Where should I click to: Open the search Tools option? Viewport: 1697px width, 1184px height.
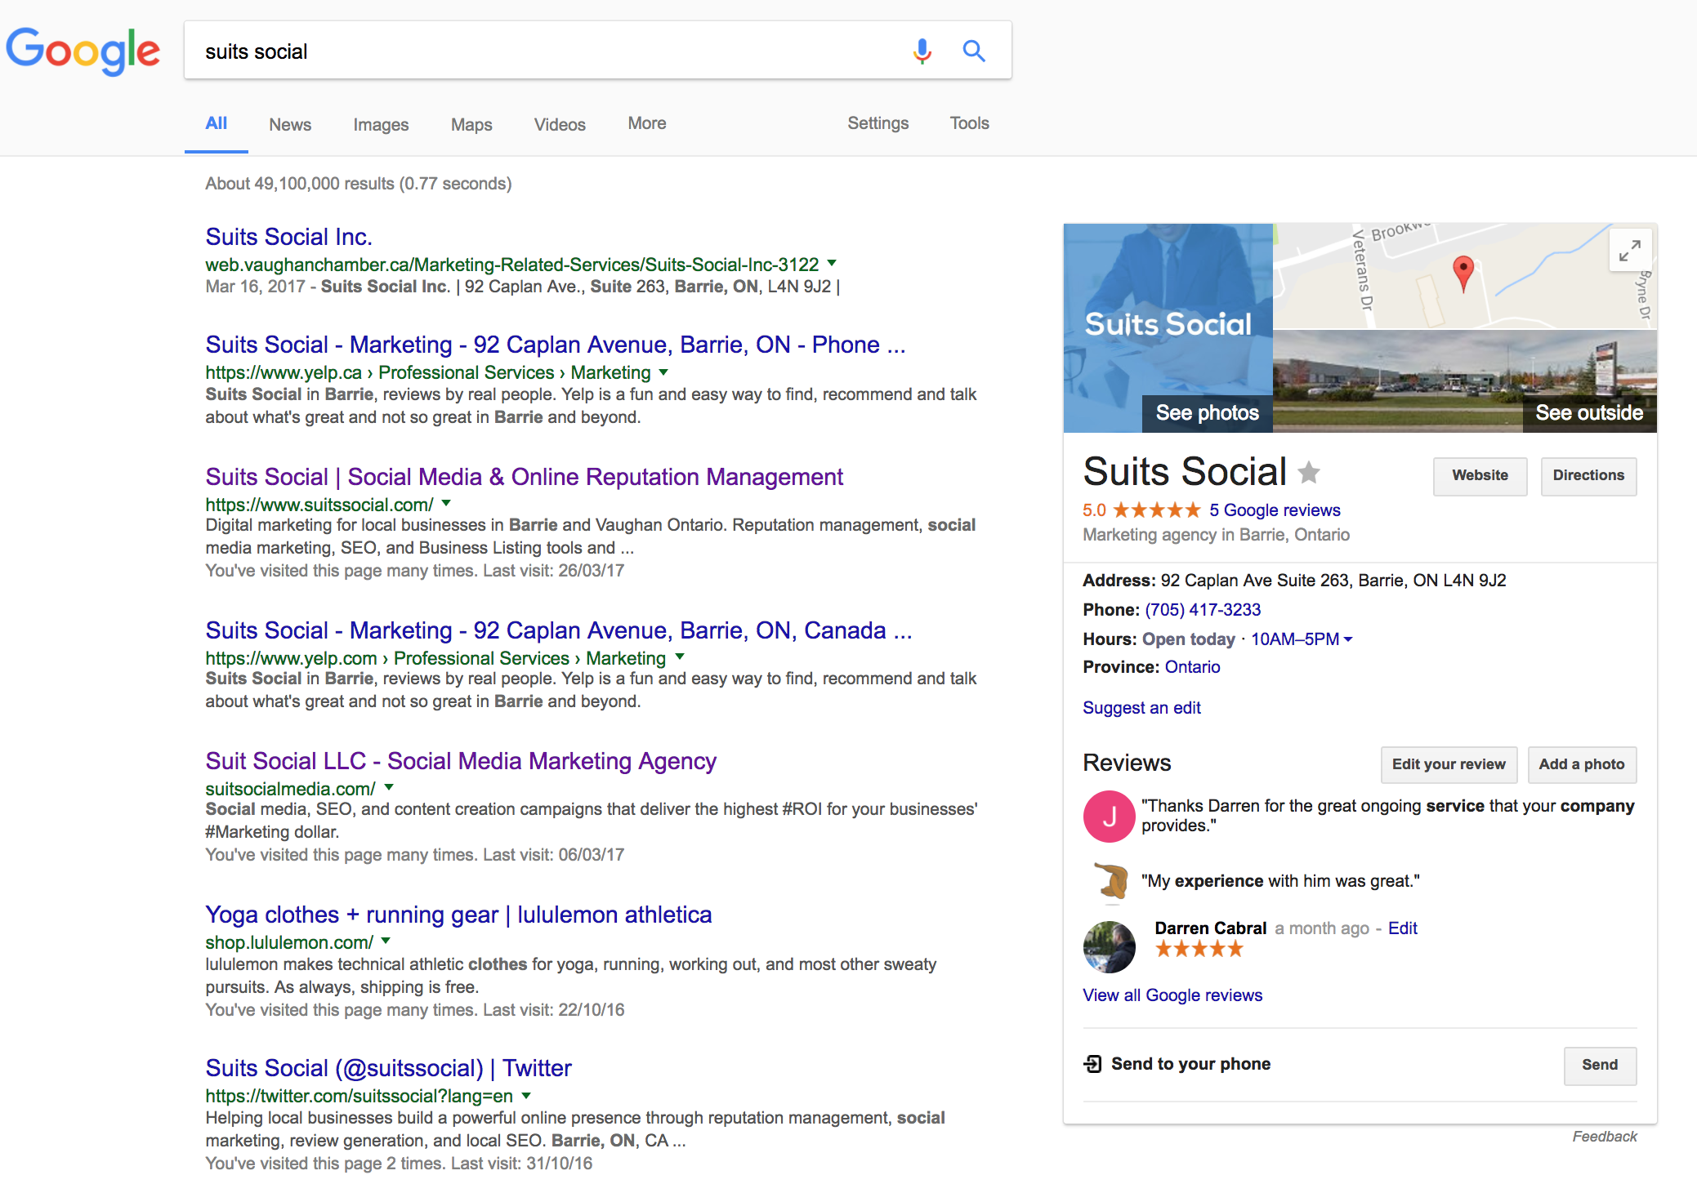pyautogui.click(x=969, y=123)
